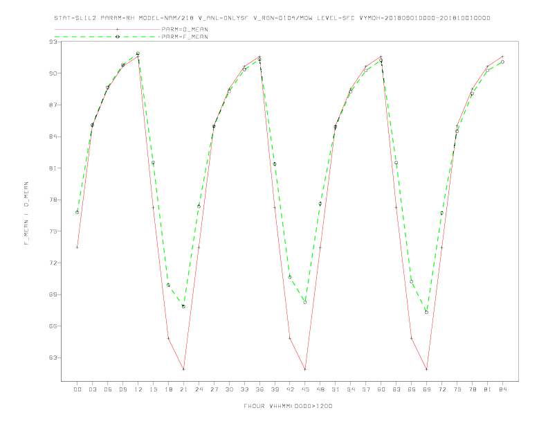Click x-axis tick label 09

click(x=123, y=389)
